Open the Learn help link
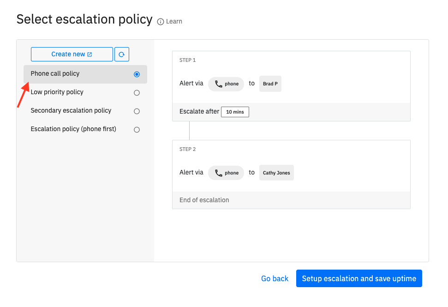The image size is (448, 307). (x=174, y=21)
